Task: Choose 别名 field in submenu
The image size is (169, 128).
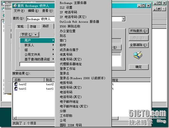Action: tap(83, 36)
